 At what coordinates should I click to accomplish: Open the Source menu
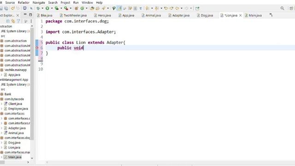[10, 3]
